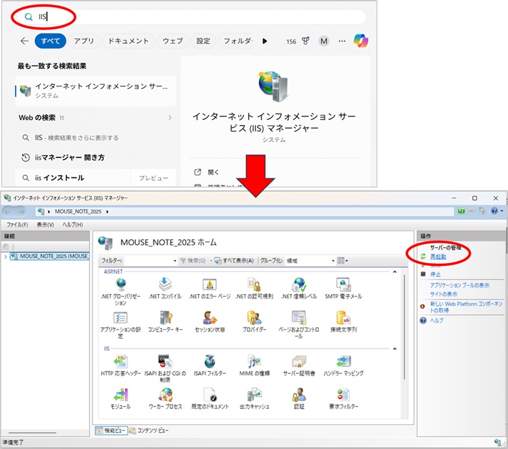508x449 pixels.
Task: Open the SMTP 電子メール feature icon
Action: tap(343, 286)
